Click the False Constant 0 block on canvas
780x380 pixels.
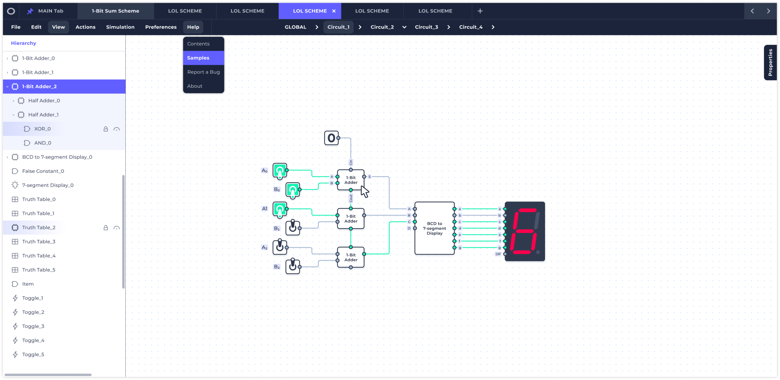[331, 138]
